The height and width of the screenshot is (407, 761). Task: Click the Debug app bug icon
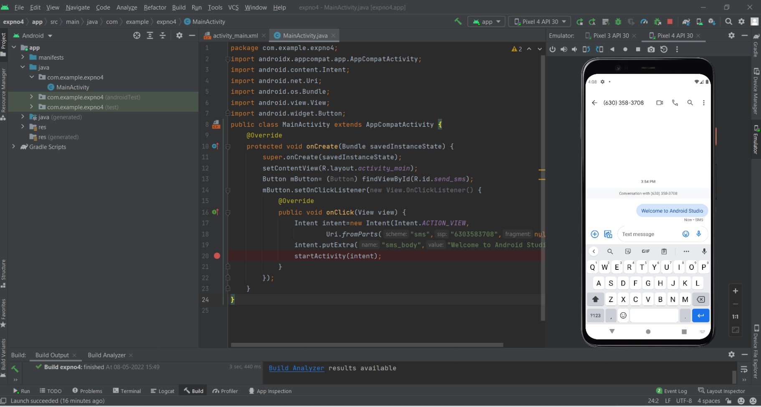click(x=618, y=21)
